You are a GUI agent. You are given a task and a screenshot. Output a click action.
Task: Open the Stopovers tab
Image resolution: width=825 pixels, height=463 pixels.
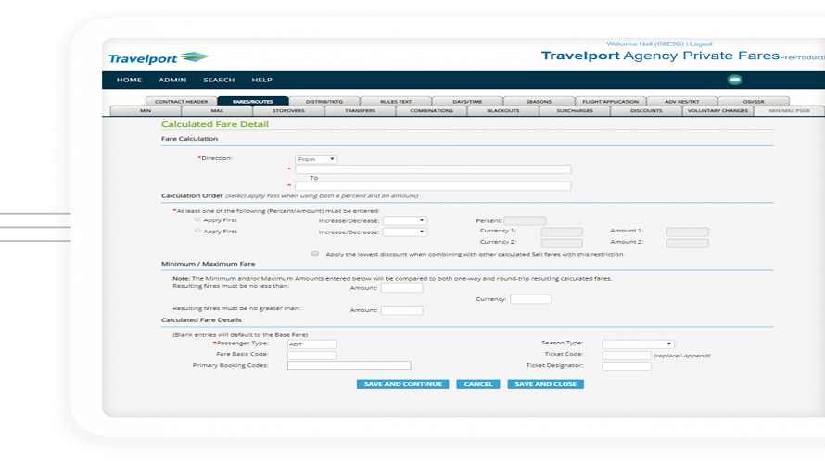288,111
